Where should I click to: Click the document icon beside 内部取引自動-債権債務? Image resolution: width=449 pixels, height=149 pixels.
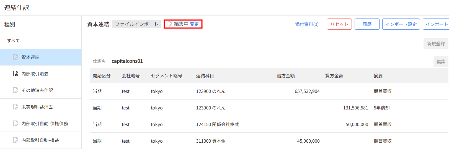pos(16,124)
